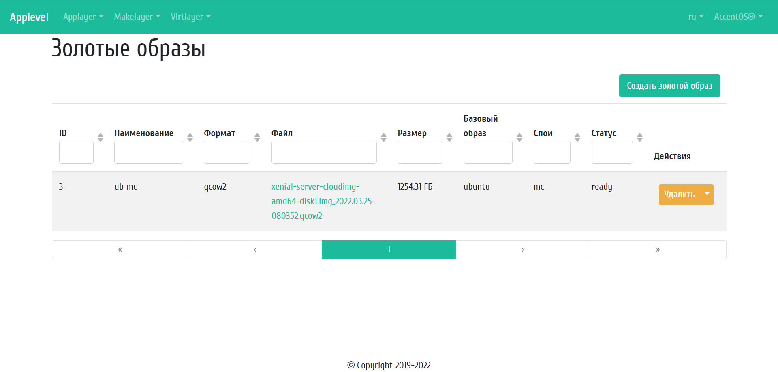Sort by Формат column arrows
This screenshot has height=372, width=778.
coord(257,137)
